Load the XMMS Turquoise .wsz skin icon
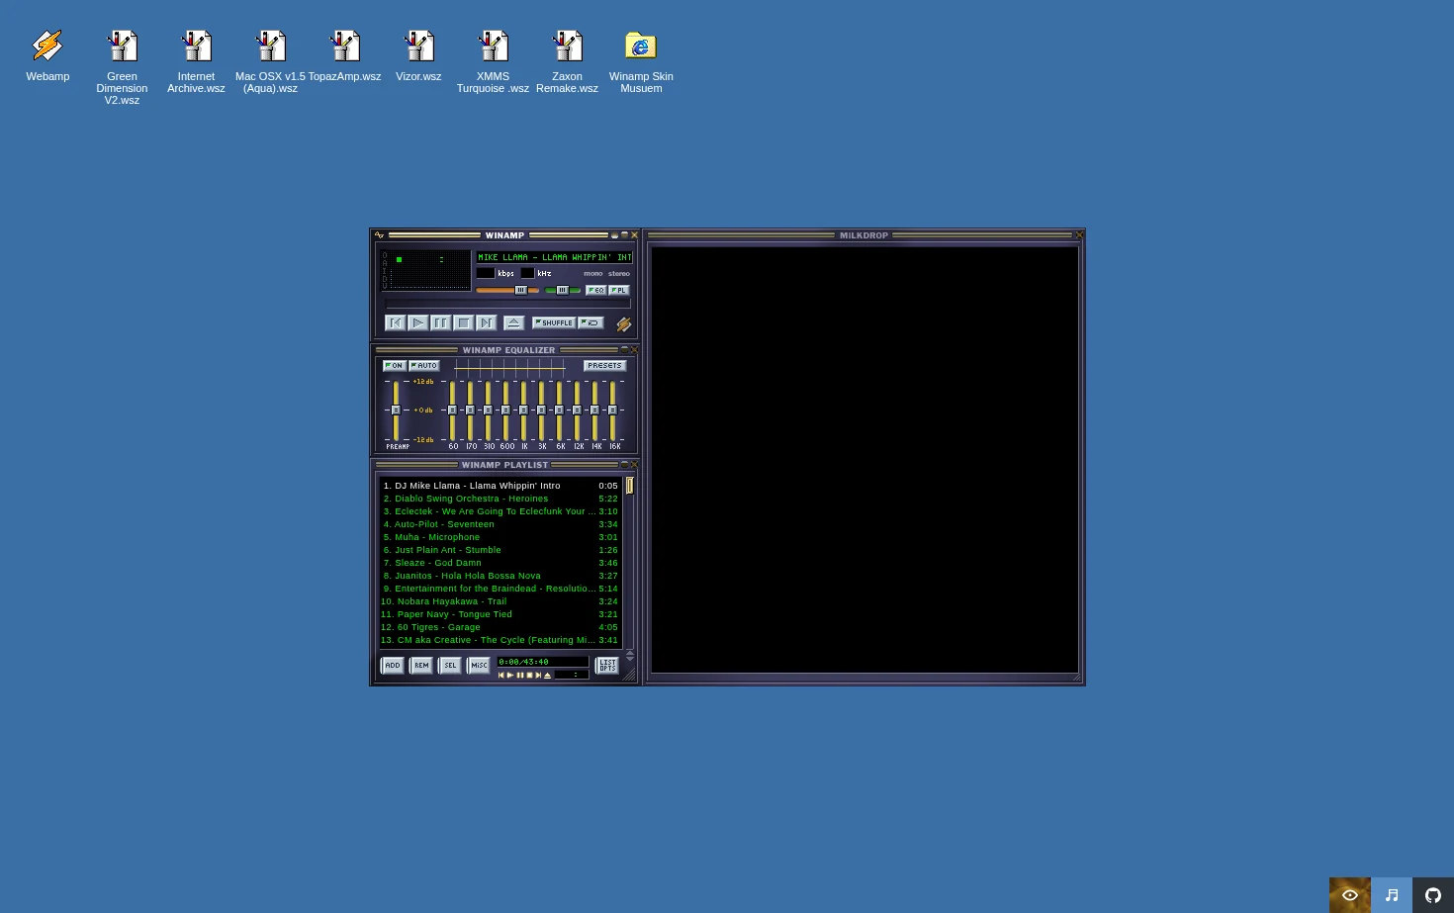1454x913 pixels. (493, 61)
